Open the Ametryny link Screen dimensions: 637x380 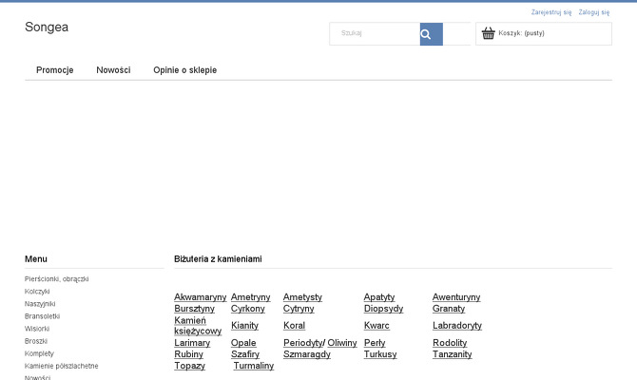point(251,297)
